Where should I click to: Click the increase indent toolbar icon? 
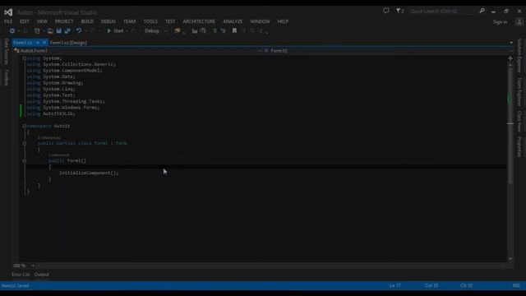pyautogui.click(x=203, y=31)
